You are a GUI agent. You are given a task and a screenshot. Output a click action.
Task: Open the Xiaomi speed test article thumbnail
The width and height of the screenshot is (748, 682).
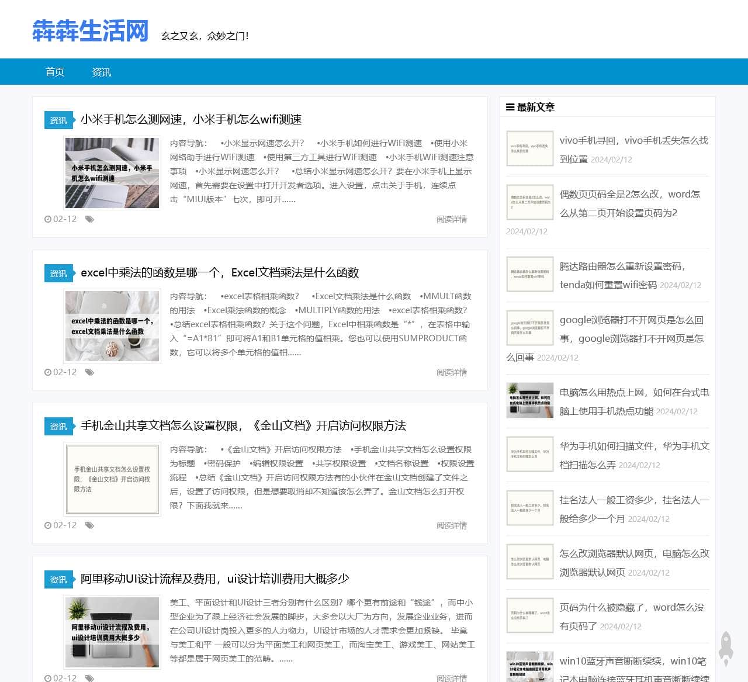coord(112,173)
